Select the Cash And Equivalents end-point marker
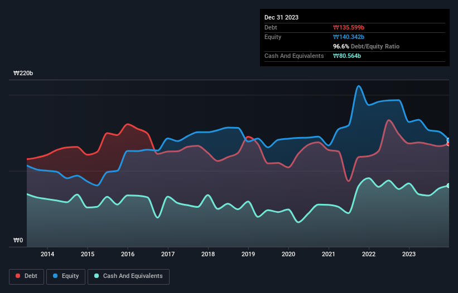Image resolution: width=458 pixels, height=293 pixels. pyautogui.click(x=449, y=185)
